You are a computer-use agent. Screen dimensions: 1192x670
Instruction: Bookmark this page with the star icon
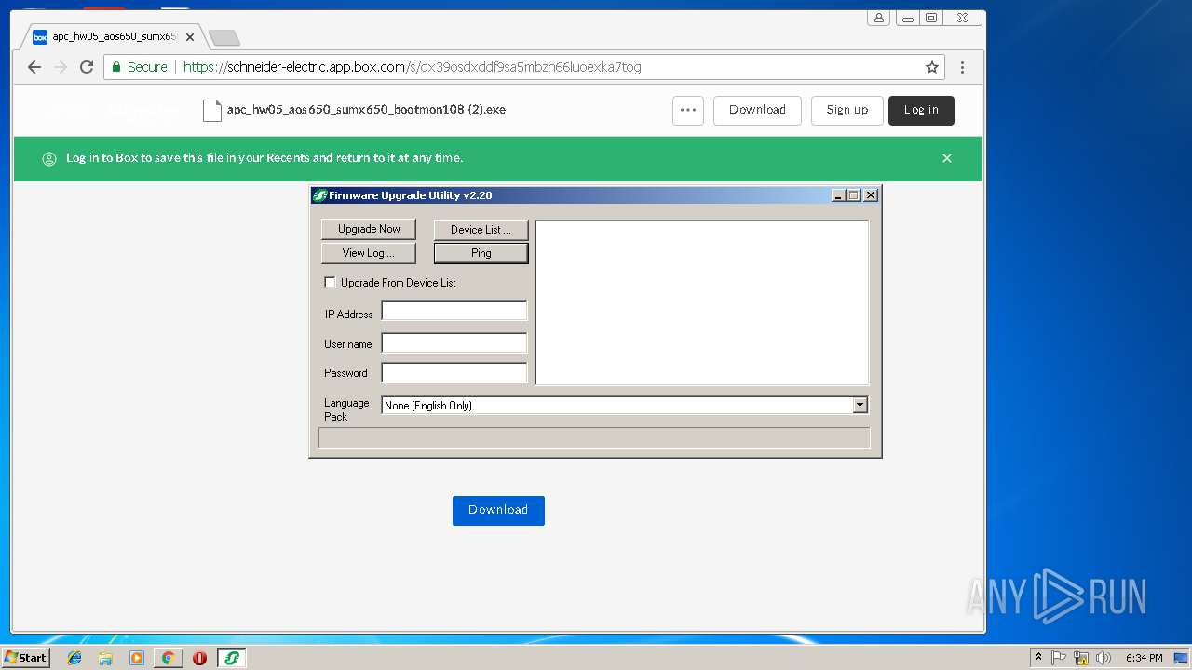(x=931, y=67)
